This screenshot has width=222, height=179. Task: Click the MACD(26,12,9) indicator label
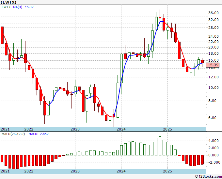[x=13, y=134]
